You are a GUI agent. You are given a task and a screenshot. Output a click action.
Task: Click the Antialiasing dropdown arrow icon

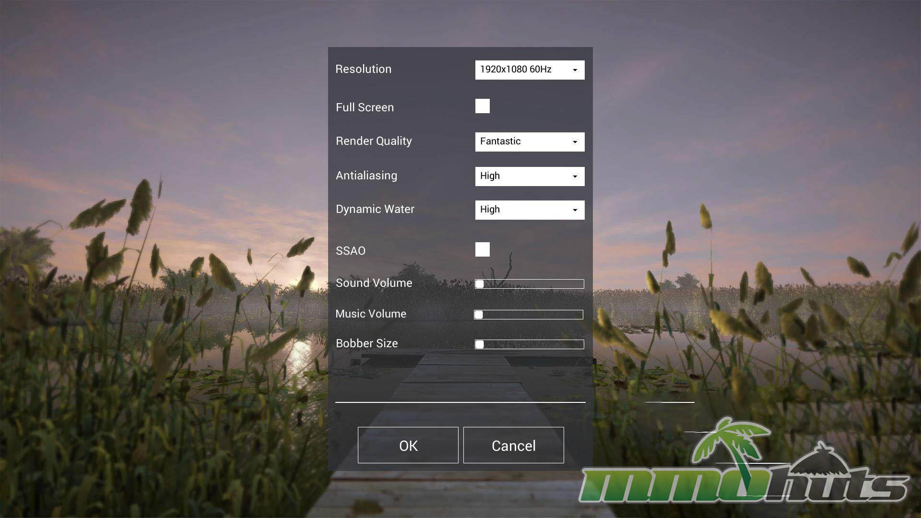click(575, 177)
